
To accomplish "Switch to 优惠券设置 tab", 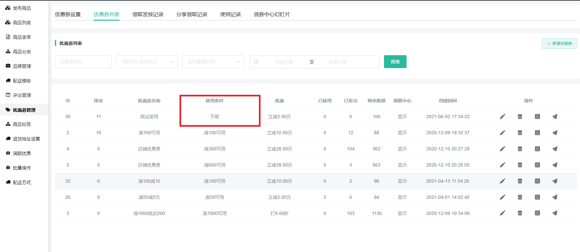I will point(68,15).
